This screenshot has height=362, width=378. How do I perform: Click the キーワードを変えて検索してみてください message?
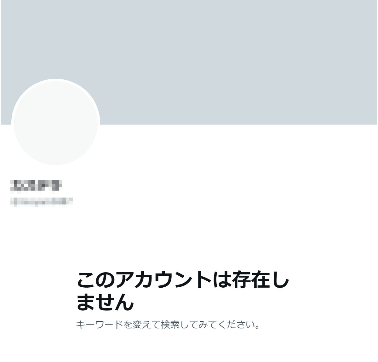168,324
